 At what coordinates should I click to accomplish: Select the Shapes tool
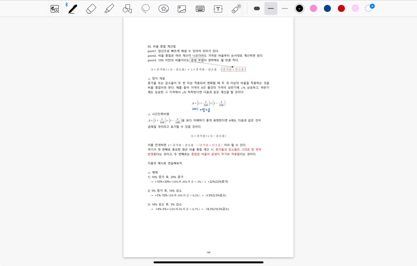(127, 9)
